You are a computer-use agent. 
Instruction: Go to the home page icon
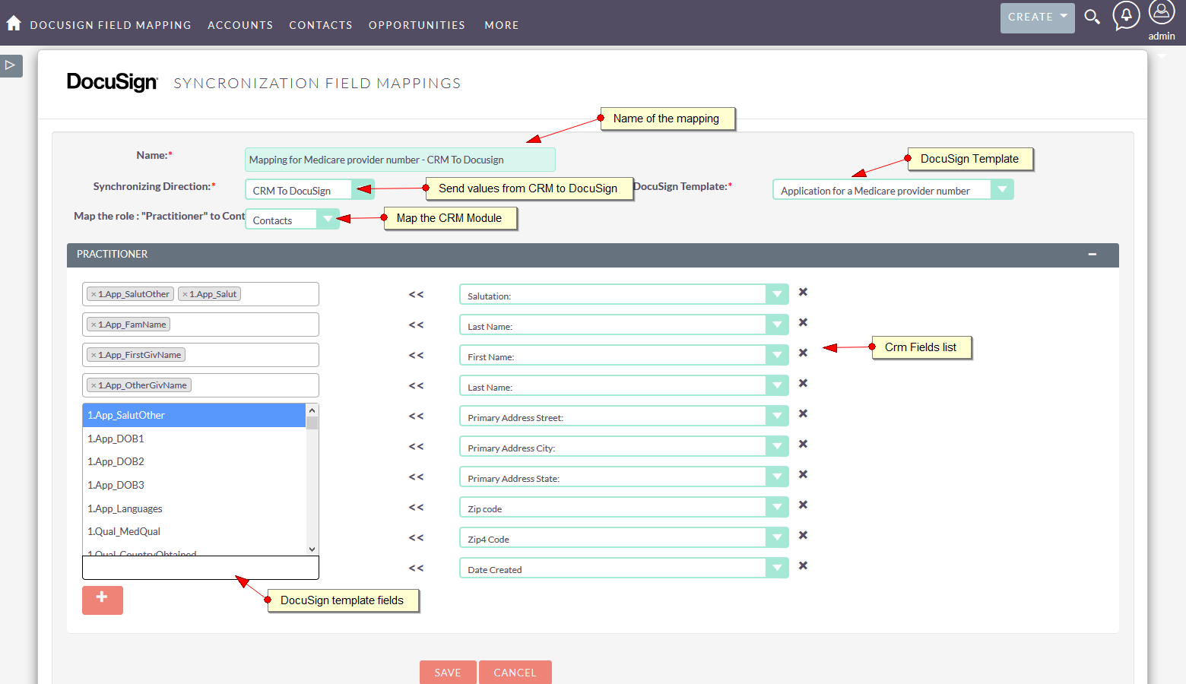click(13, 24)
